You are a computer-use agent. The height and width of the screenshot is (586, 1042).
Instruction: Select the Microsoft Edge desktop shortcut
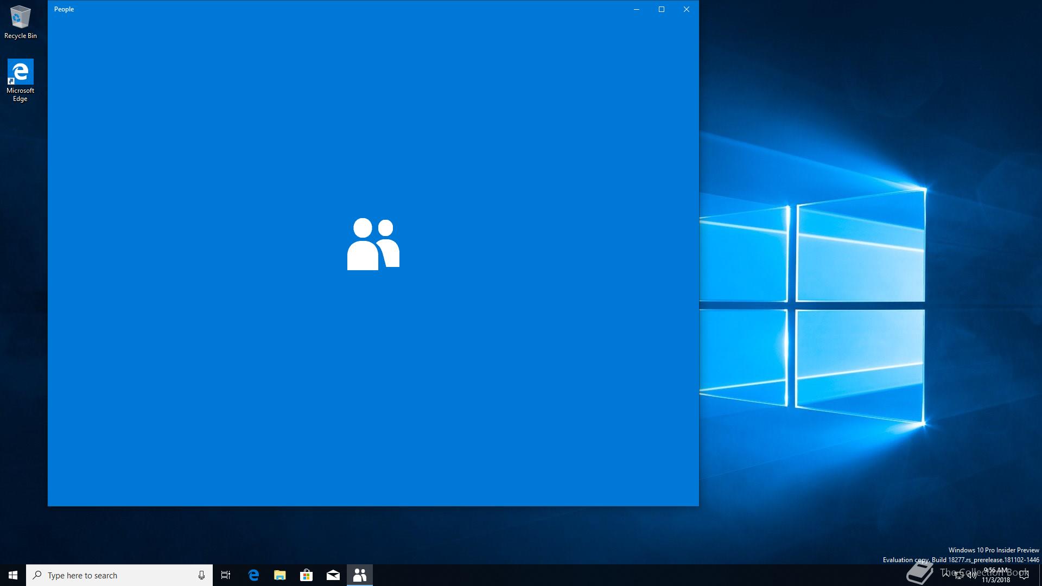(x=20, y=79)
